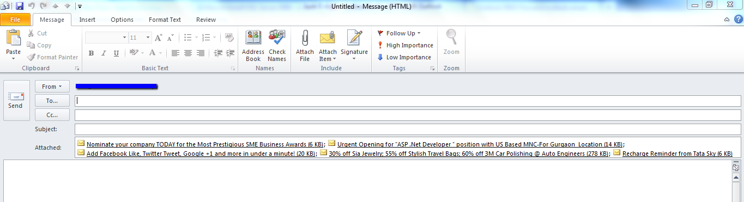Open the Tags dialog launcher
Viewport: 744px width, 202px height.
[433, 69]
